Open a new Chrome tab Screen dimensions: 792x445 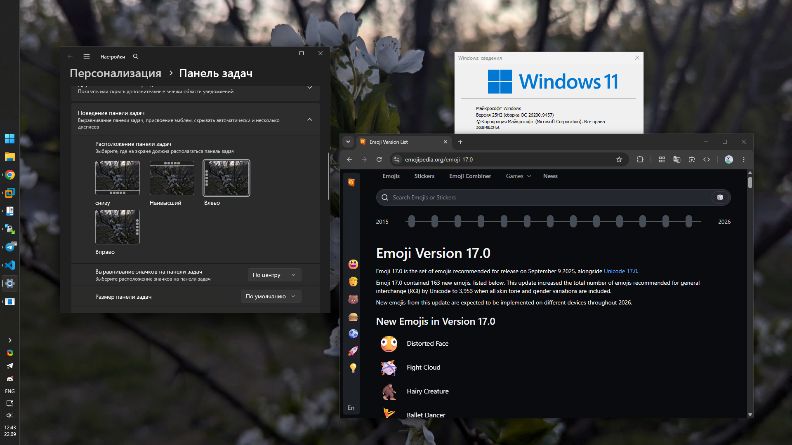(x=460, y=142)
